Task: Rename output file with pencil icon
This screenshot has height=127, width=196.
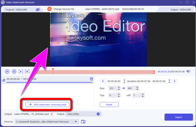Action: pyautogui.click(x=52, y=114)
